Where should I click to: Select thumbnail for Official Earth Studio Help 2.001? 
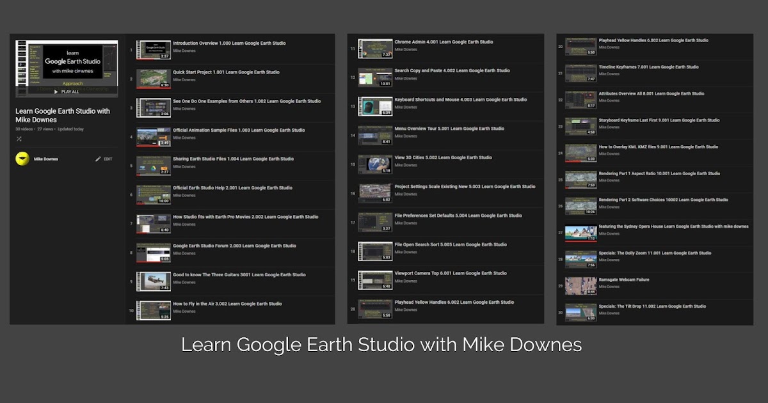(x=154, y=194)
